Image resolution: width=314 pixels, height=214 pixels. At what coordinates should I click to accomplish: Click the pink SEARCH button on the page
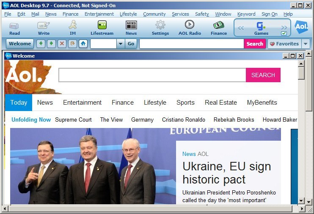(x=263, y=75)
